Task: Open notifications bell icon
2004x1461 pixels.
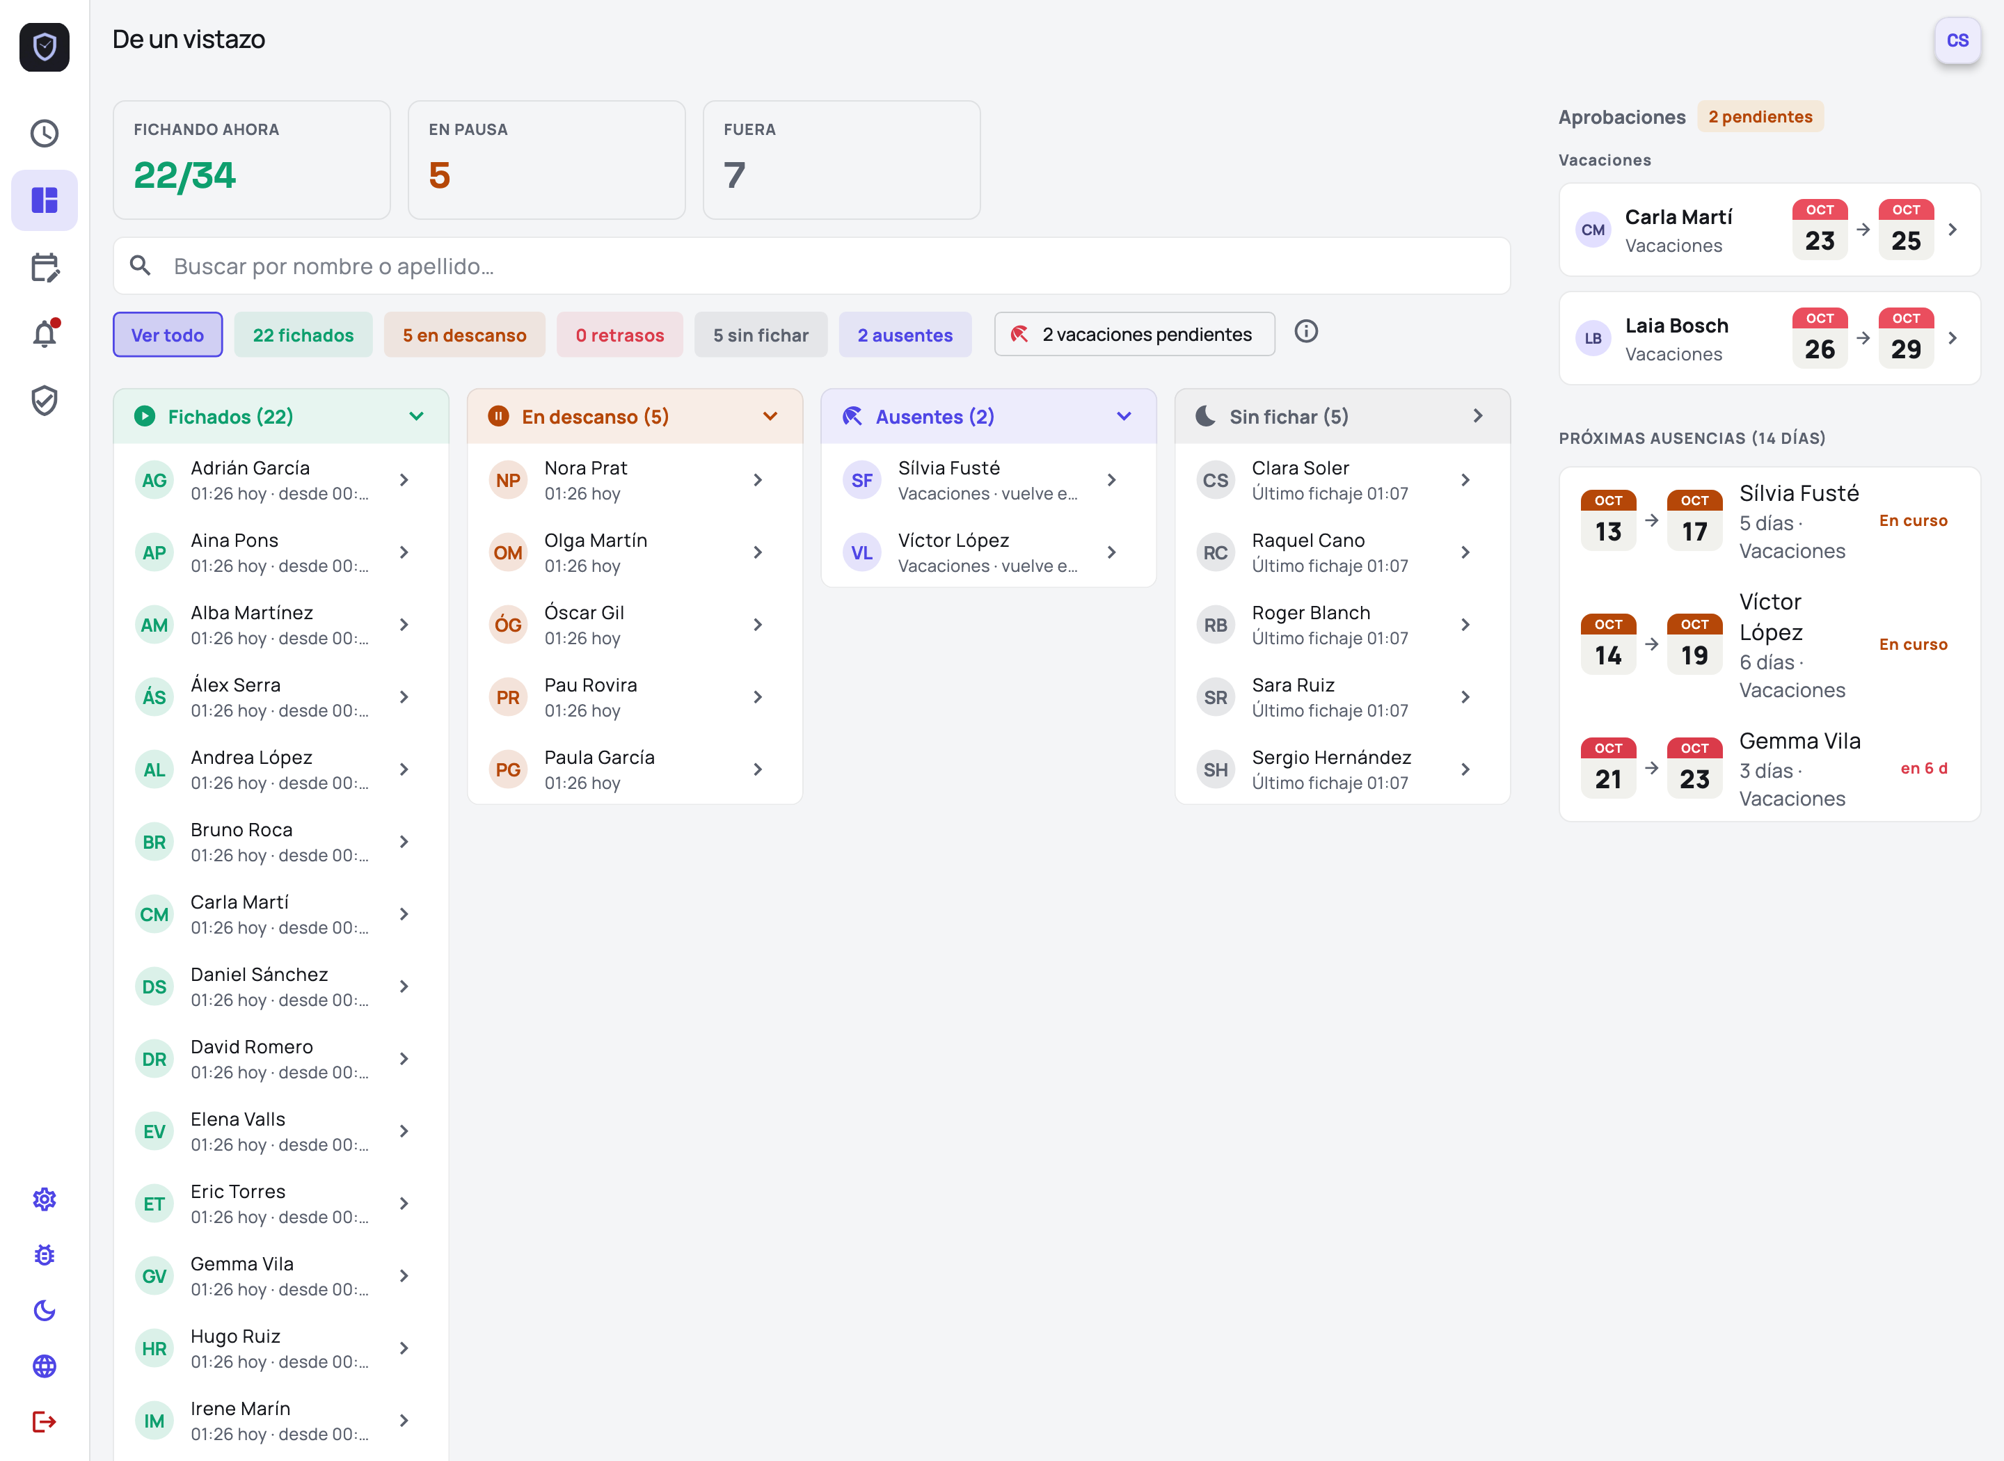Action: coord(45,335)
